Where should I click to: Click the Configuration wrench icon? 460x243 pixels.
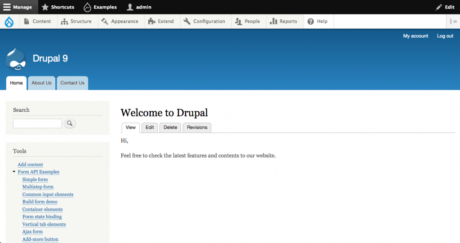187,21
